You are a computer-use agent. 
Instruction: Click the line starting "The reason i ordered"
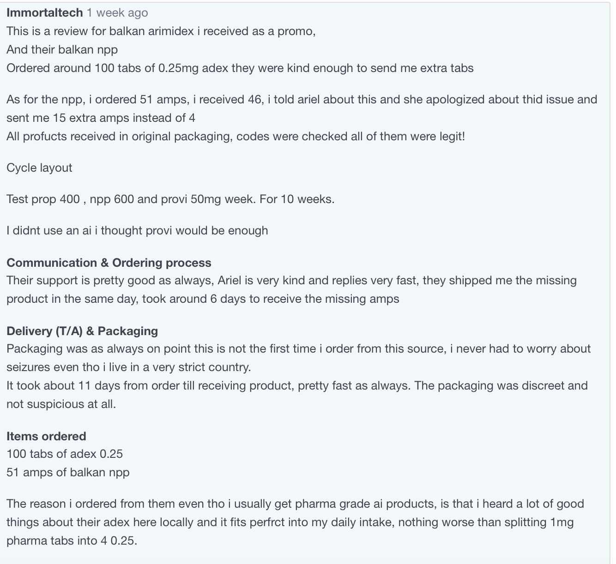[x=295, y=504]
